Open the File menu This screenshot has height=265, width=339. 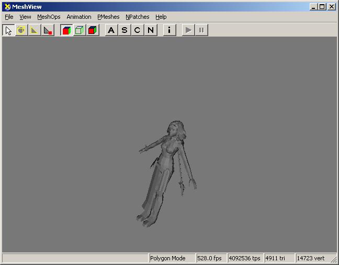(9, 17)
